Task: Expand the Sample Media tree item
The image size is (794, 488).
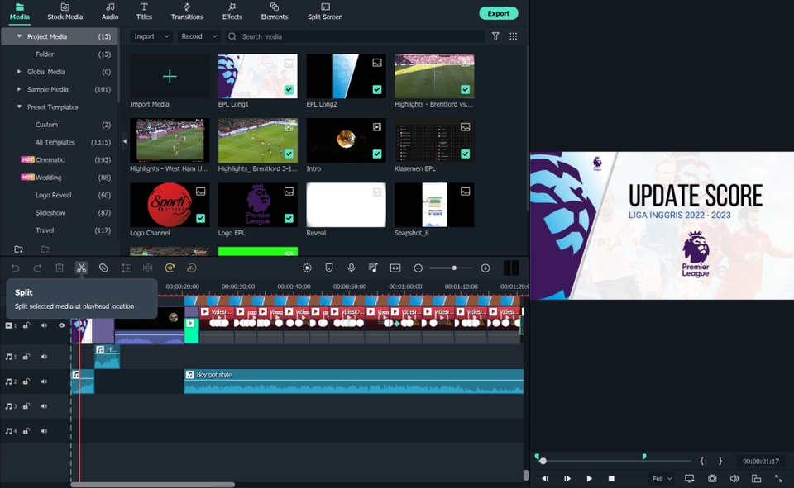Action: 19,89
